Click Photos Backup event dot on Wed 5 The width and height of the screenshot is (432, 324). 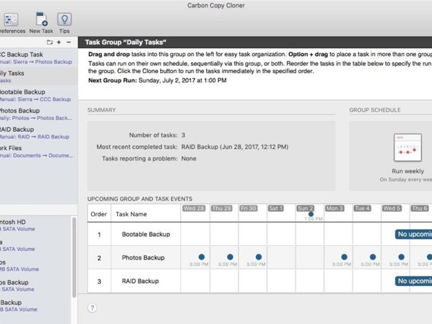401,257
